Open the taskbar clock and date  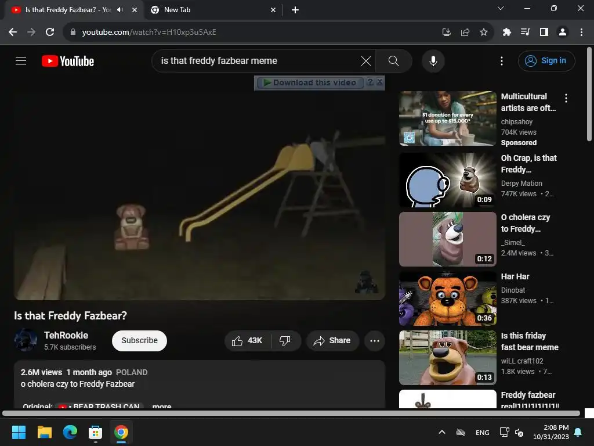click(551, 432)
